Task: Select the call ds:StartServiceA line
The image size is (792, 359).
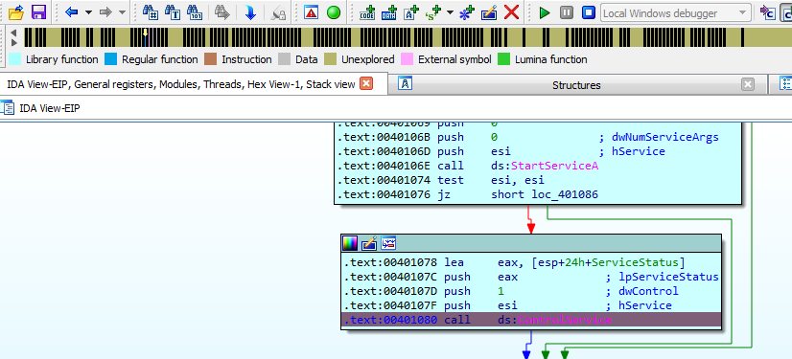Action: pos(468,166)
